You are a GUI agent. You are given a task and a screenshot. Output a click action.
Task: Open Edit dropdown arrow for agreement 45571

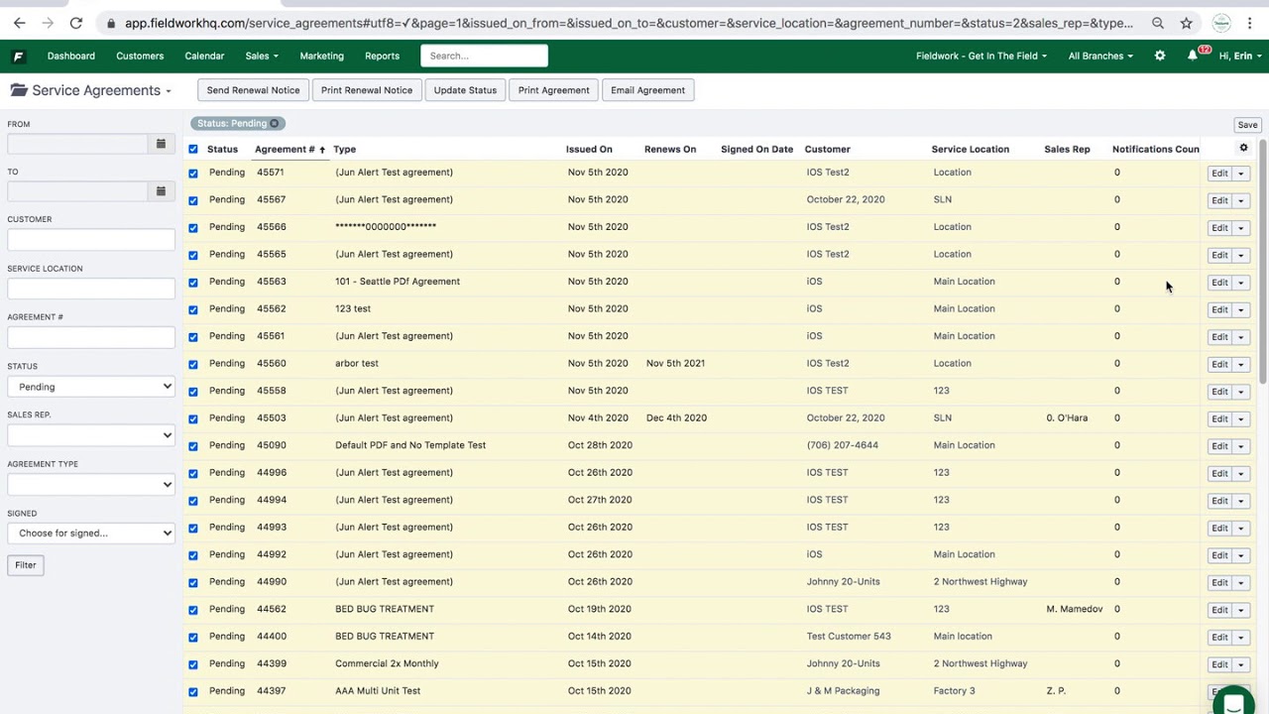[1240, 174]
